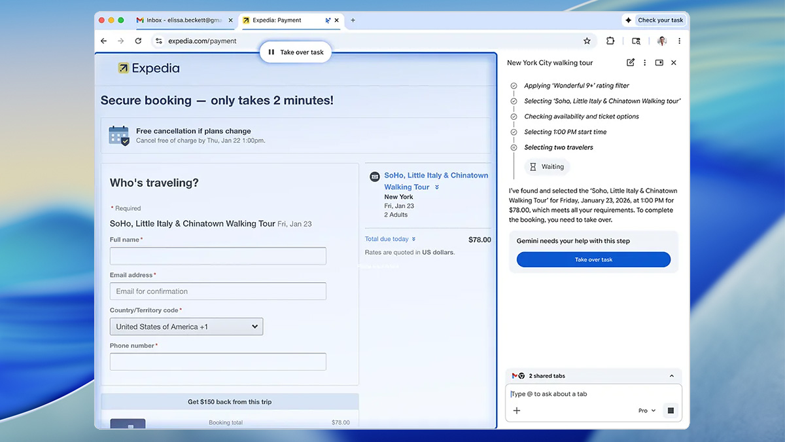Click the bookmark star in the address bar
785x442 pixels.
coord(587,41)
